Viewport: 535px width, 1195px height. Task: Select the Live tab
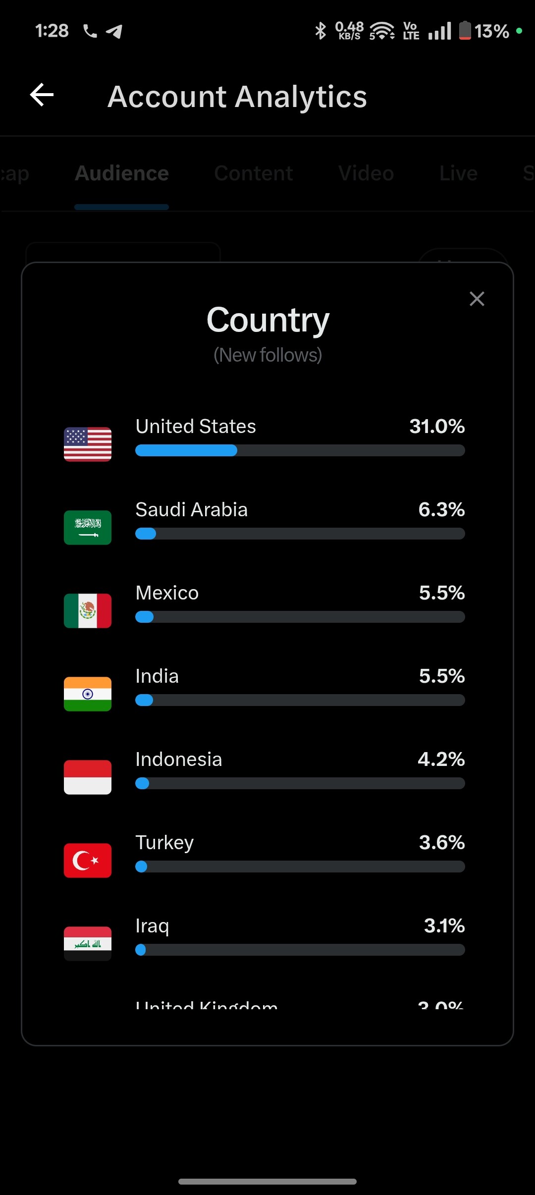458,173
